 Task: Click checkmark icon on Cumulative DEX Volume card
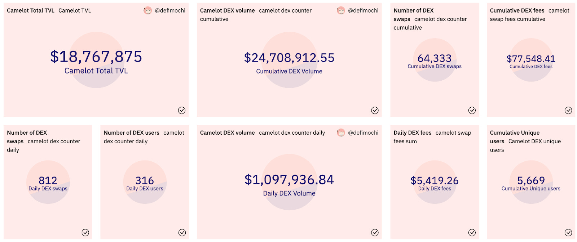(x=375, y=111)
